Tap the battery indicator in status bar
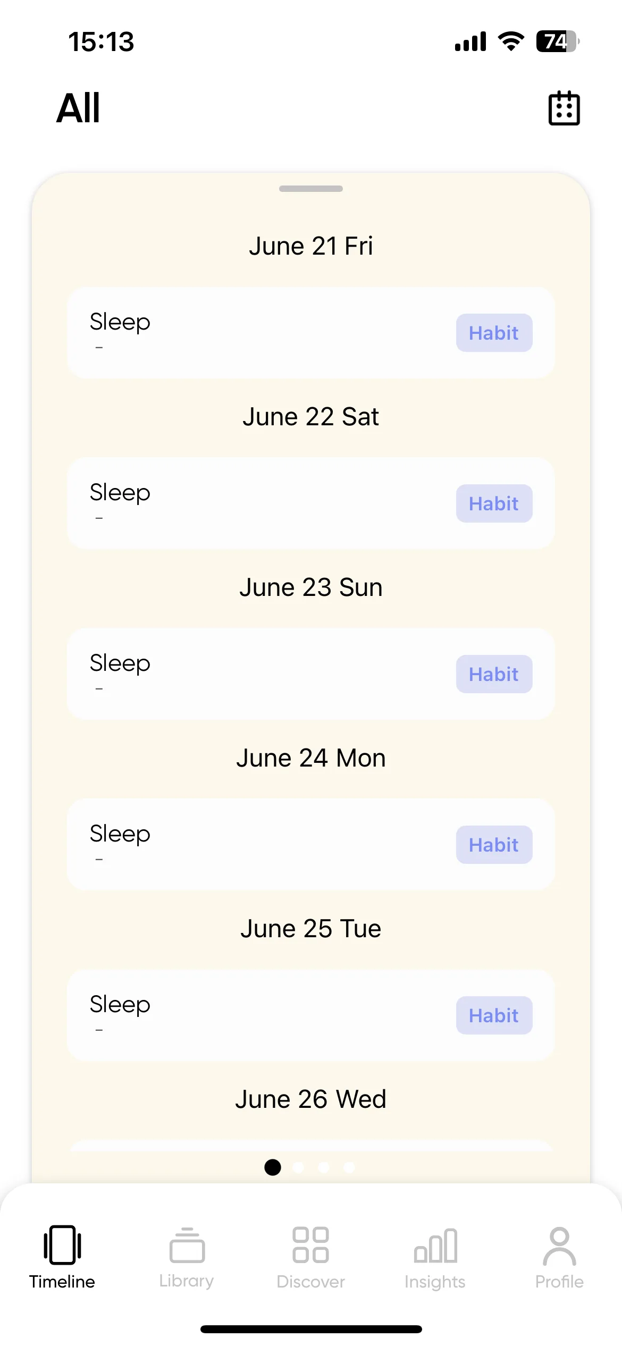The image size is (622, 1346). (558, 41)
